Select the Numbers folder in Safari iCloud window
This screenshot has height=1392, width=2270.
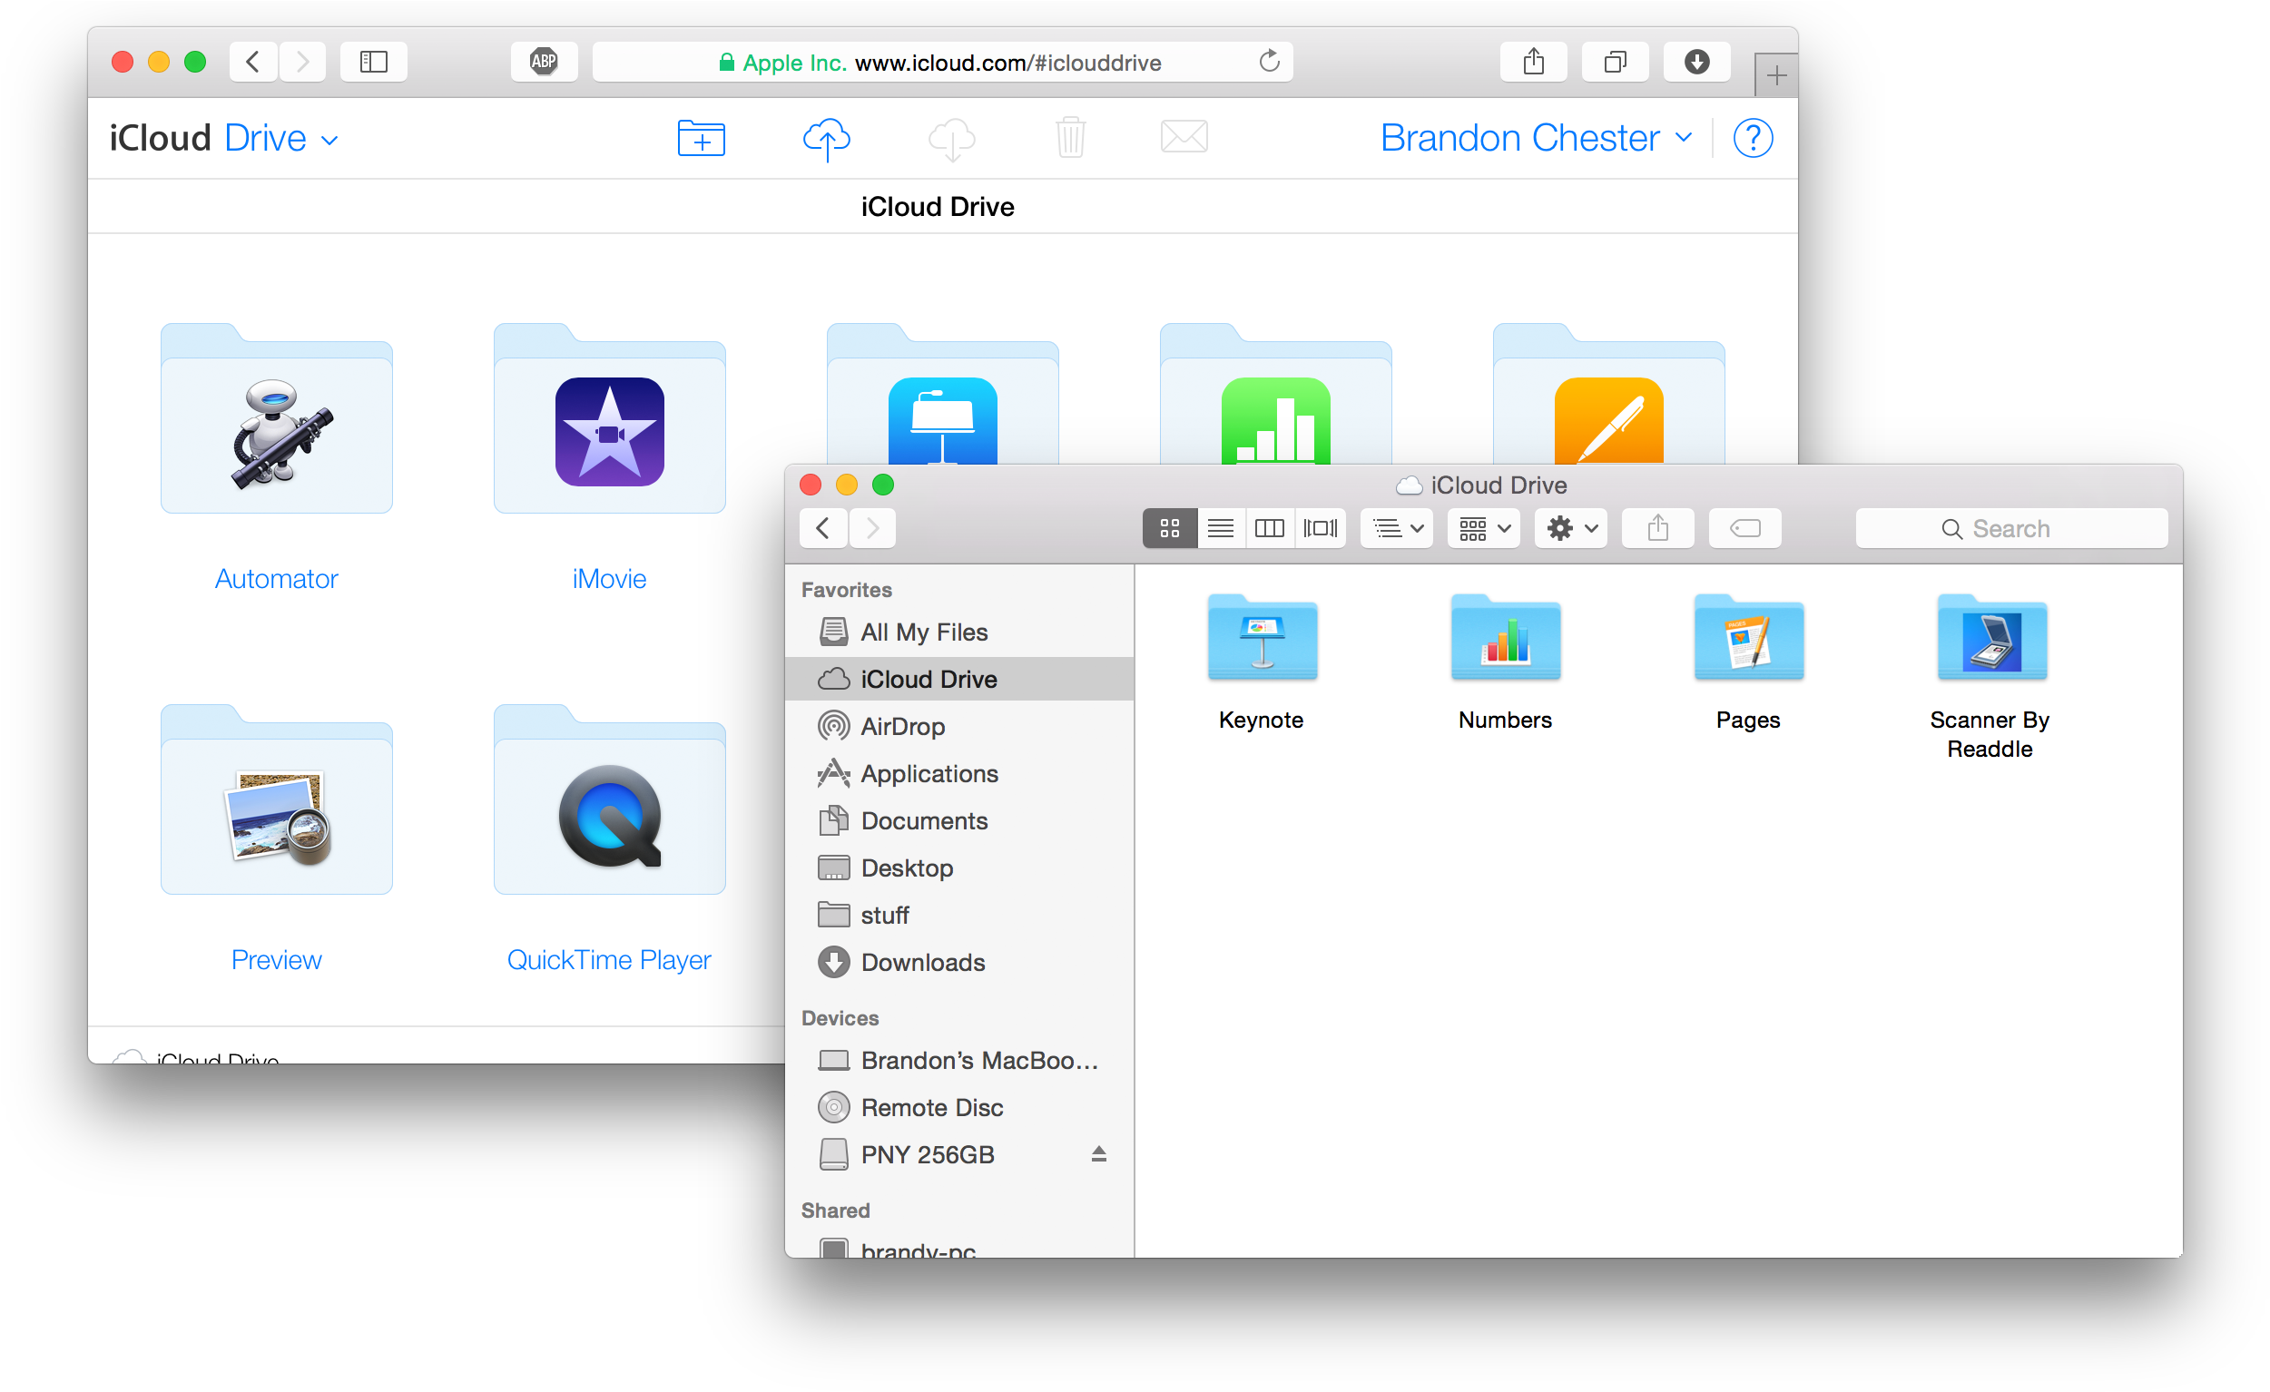point(1275,395)
